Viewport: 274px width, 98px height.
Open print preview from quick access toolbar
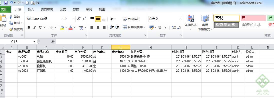pyautogui.click(x=32, y=3)
